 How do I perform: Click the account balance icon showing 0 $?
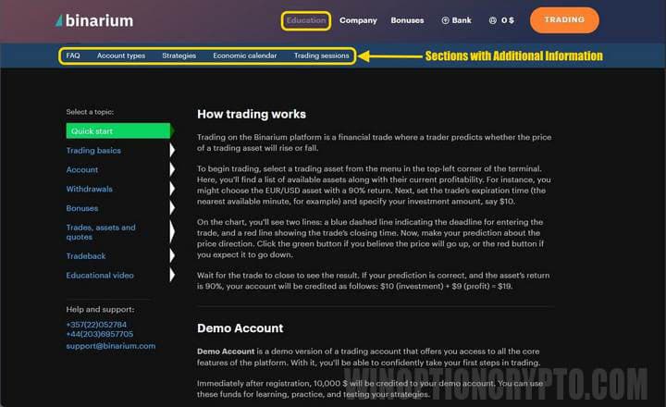[x=493, y=20]
